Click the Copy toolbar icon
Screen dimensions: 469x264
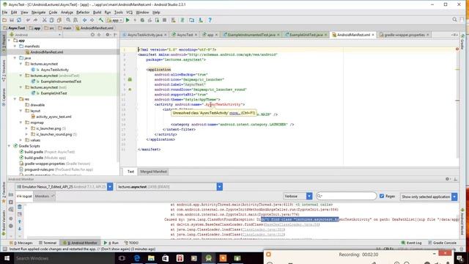click(x=52, y=20)
